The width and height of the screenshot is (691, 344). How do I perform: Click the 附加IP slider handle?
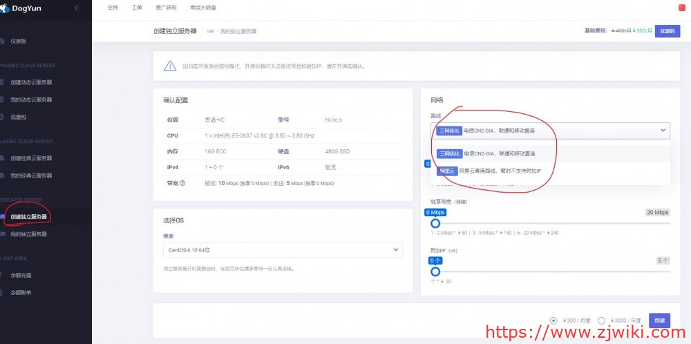click(435, 271)
